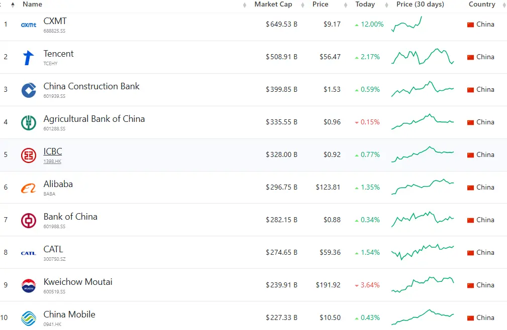Select the China flag in Tencent row
The image size is (507, 330).
470,57
